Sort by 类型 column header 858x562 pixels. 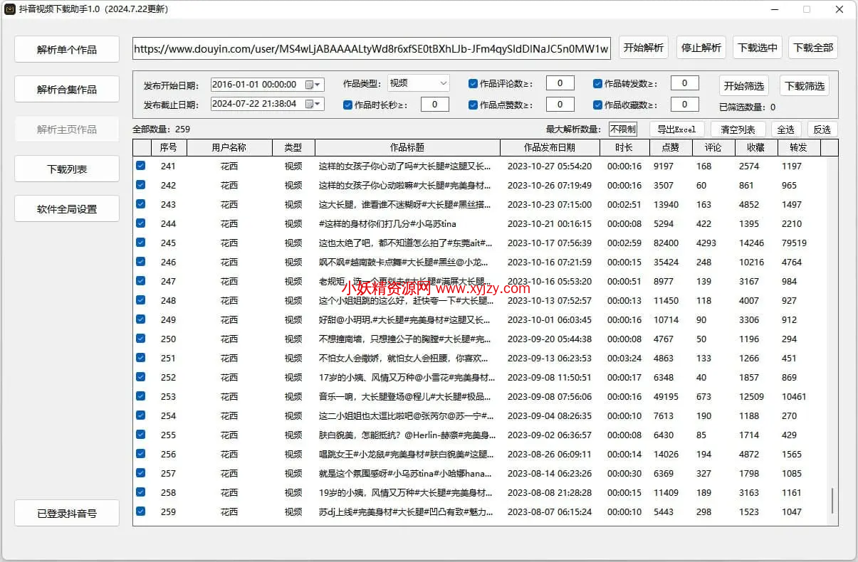point(293,147)
